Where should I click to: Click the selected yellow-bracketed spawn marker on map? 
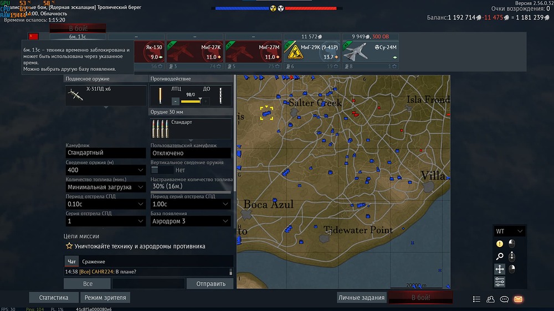(x=266, y=113)
